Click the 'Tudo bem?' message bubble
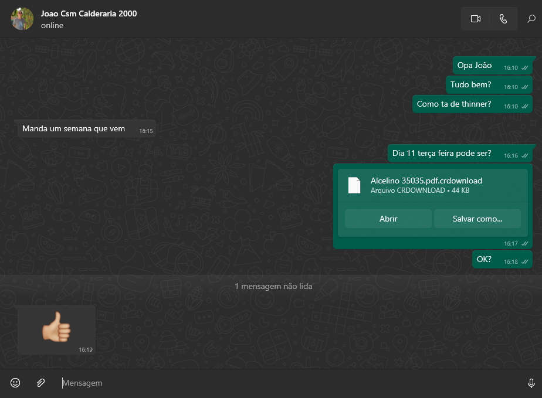 [x=470, y=85]
